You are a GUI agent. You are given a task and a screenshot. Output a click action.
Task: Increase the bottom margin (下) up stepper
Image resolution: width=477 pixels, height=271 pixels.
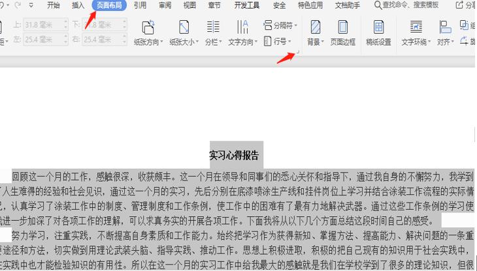point(124,22)
